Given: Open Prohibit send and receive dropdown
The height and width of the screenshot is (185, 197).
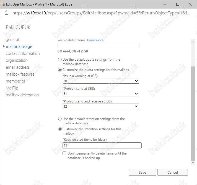Looking at the screenshot, I should pos(101,106).
